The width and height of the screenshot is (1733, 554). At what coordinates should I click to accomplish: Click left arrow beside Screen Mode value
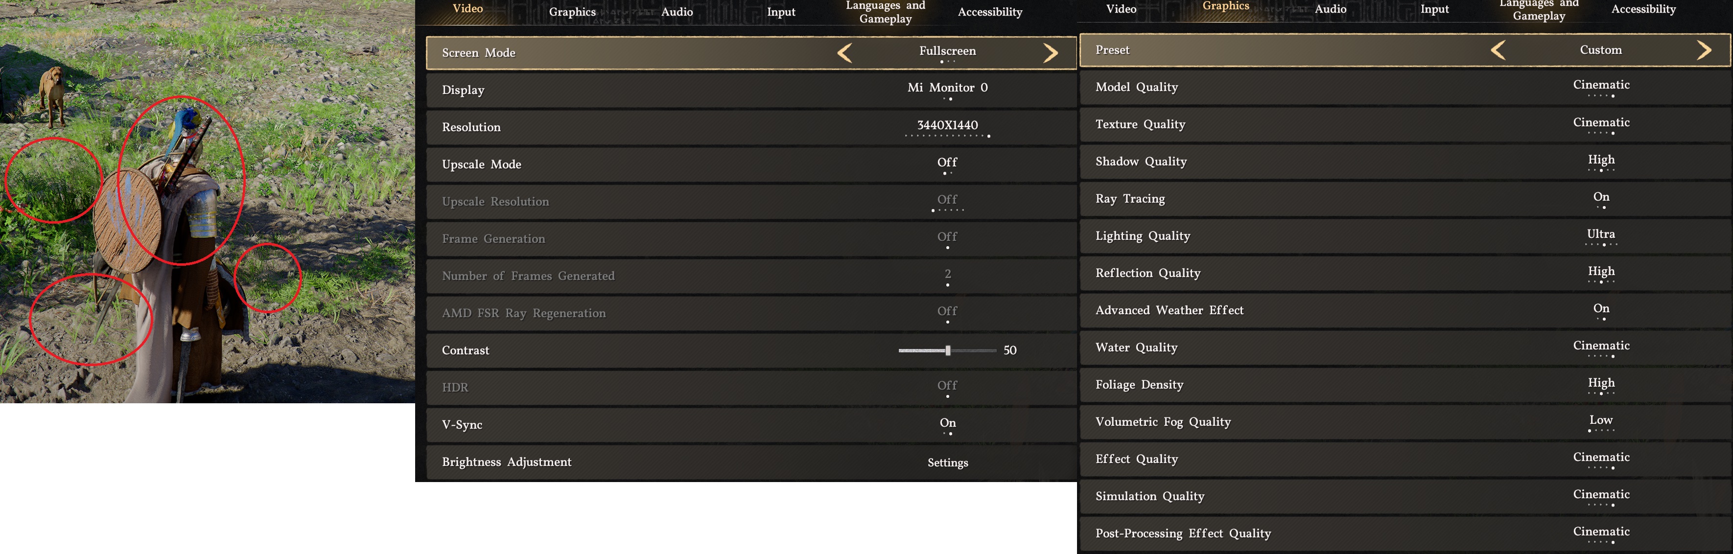[844, 53]
